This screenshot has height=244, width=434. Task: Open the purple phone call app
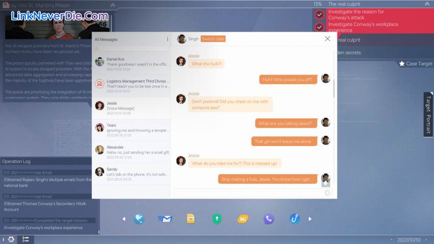point(269,219)
